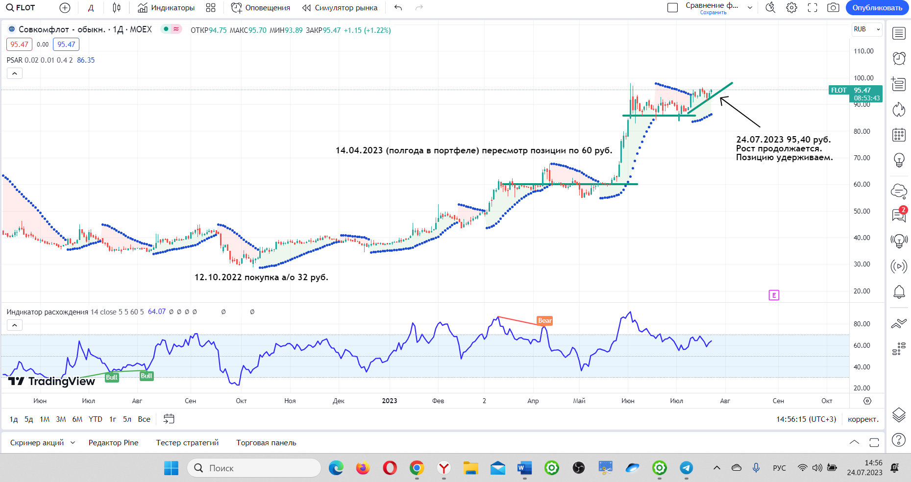Viewport: 911px width, 482px height.
Task: Expand Скринер акций dropdown chevron
Action: (73, 443)
